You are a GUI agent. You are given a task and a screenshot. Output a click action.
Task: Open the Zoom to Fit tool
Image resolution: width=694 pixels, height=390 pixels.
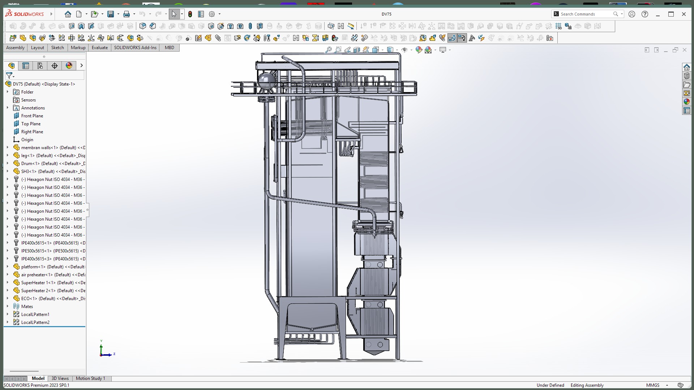click(x=328, y=50)
